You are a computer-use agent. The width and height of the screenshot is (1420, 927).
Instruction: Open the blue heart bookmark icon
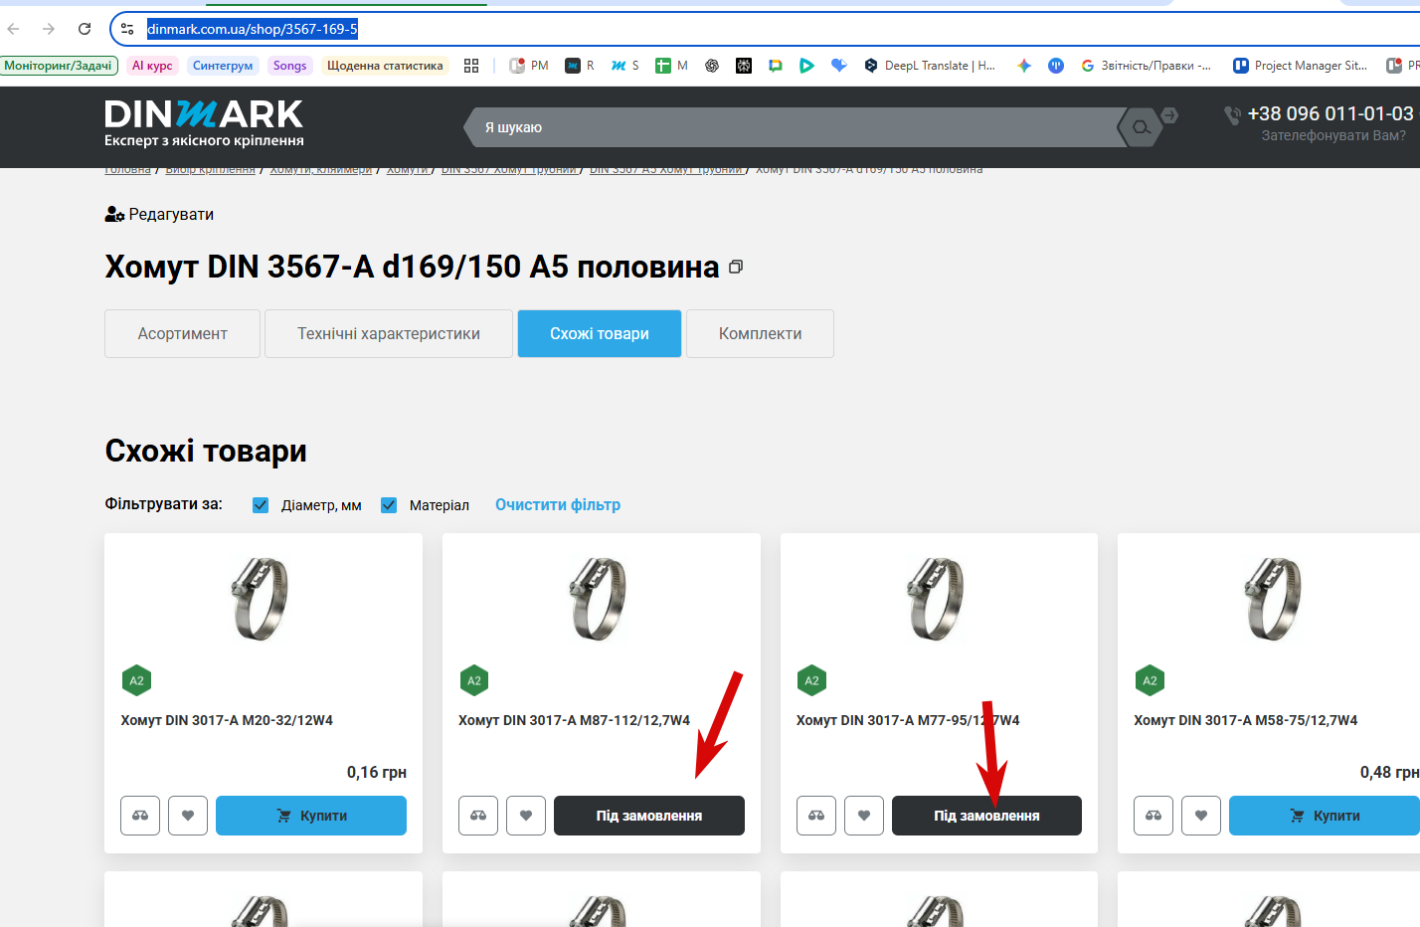tap(839, 66)
